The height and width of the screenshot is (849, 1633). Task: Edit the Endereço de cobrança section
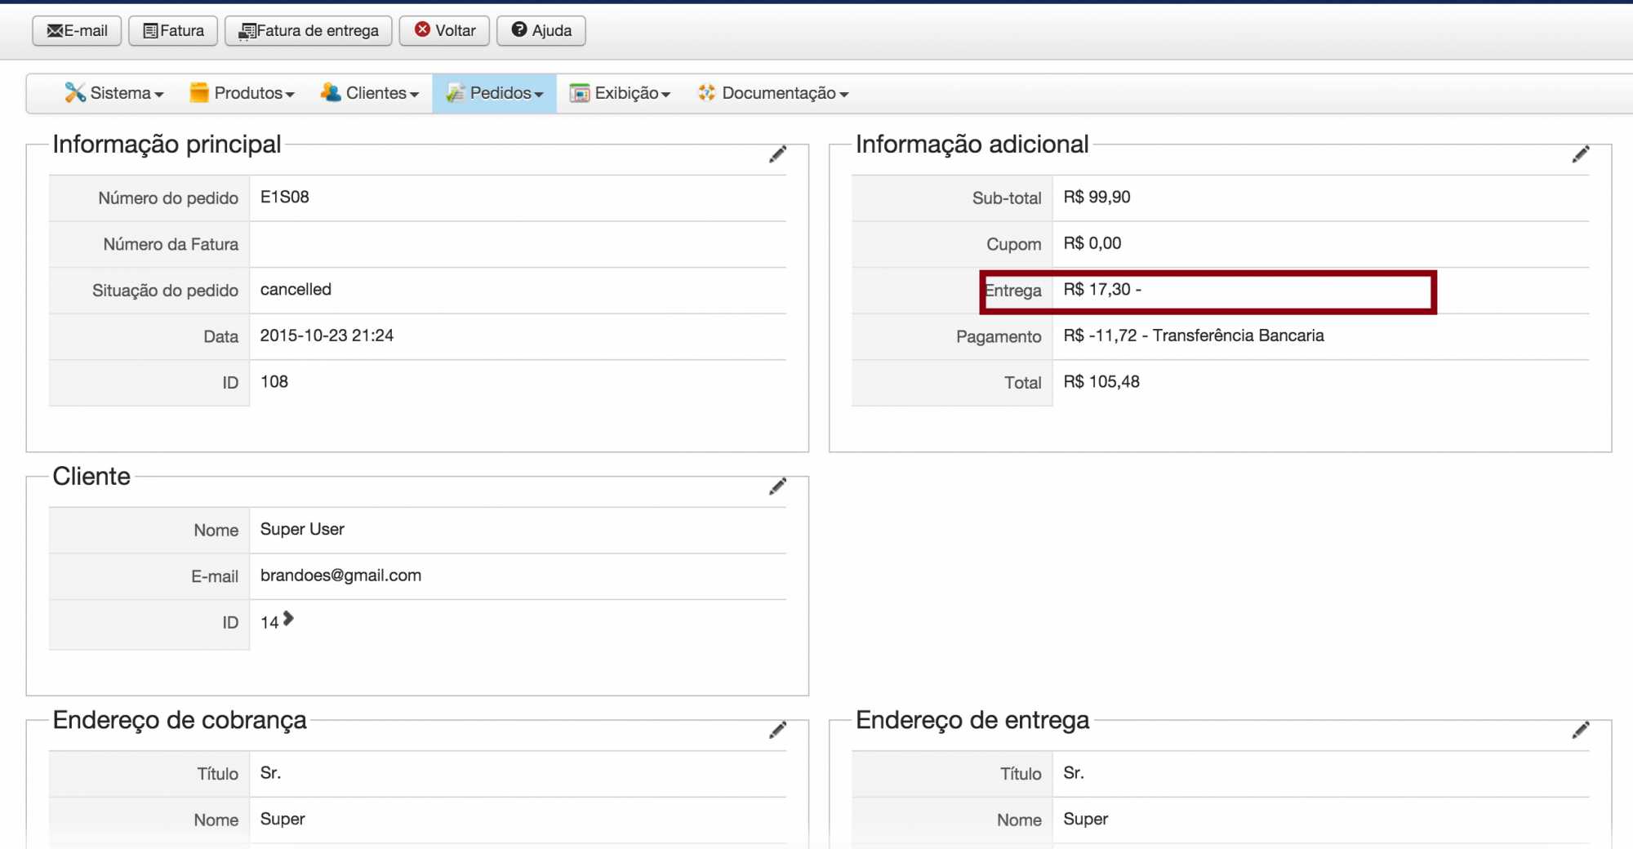(777, 730)
